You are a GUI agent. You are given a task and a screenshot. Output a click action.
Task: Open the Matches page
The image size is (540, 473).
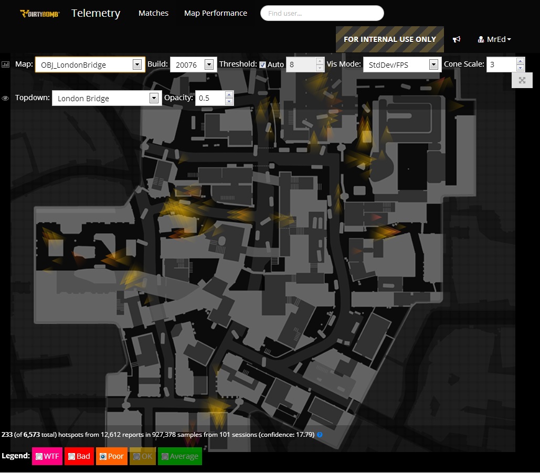[x=153, y=13]
